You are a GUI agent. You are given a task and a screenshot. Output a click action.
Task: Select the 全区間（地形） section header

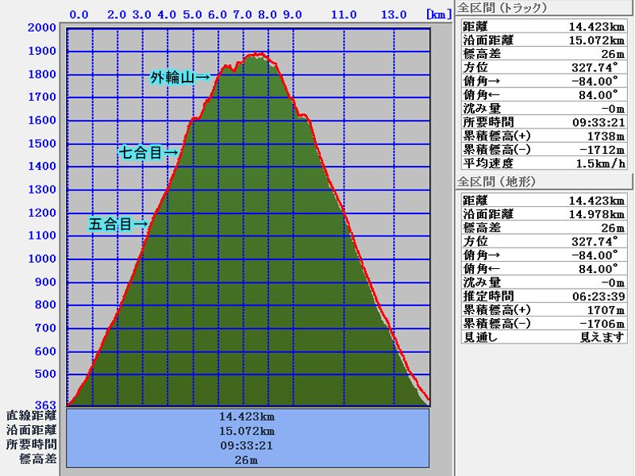tap(497, 182)
